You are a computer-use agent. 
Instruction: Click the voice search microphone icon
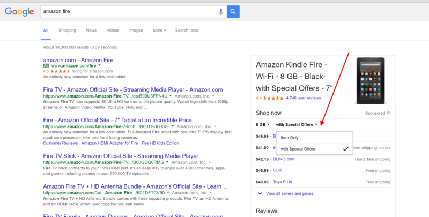[221, 12]
